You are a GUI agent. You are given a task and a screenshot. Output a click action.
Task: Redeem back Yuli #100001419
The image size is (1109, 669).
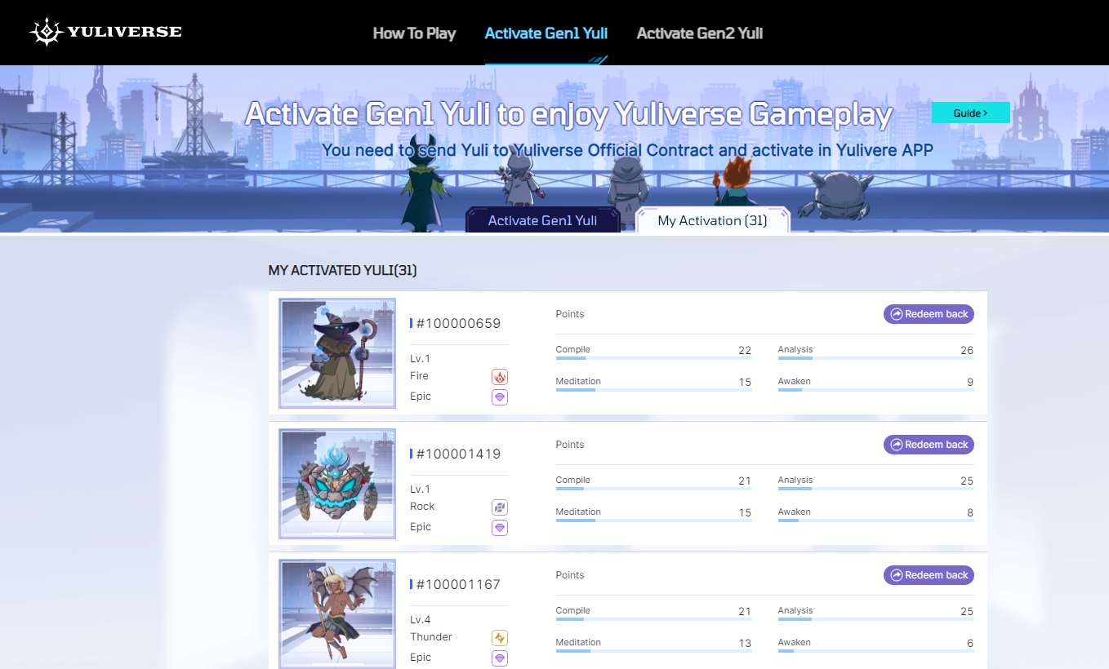click(929, 445)
